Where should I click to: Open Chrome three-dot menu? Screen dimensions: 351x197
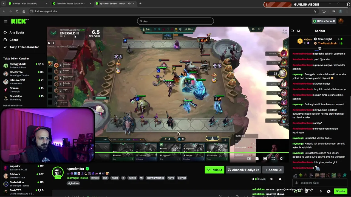click(347, 11)
